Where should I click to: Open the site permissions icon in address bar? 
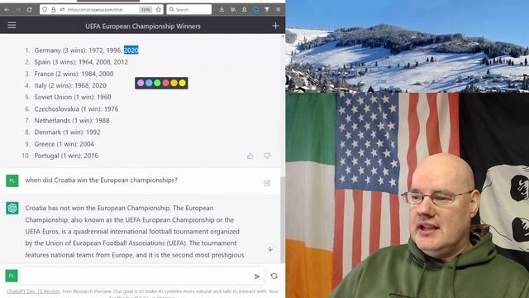coord(62,9)
